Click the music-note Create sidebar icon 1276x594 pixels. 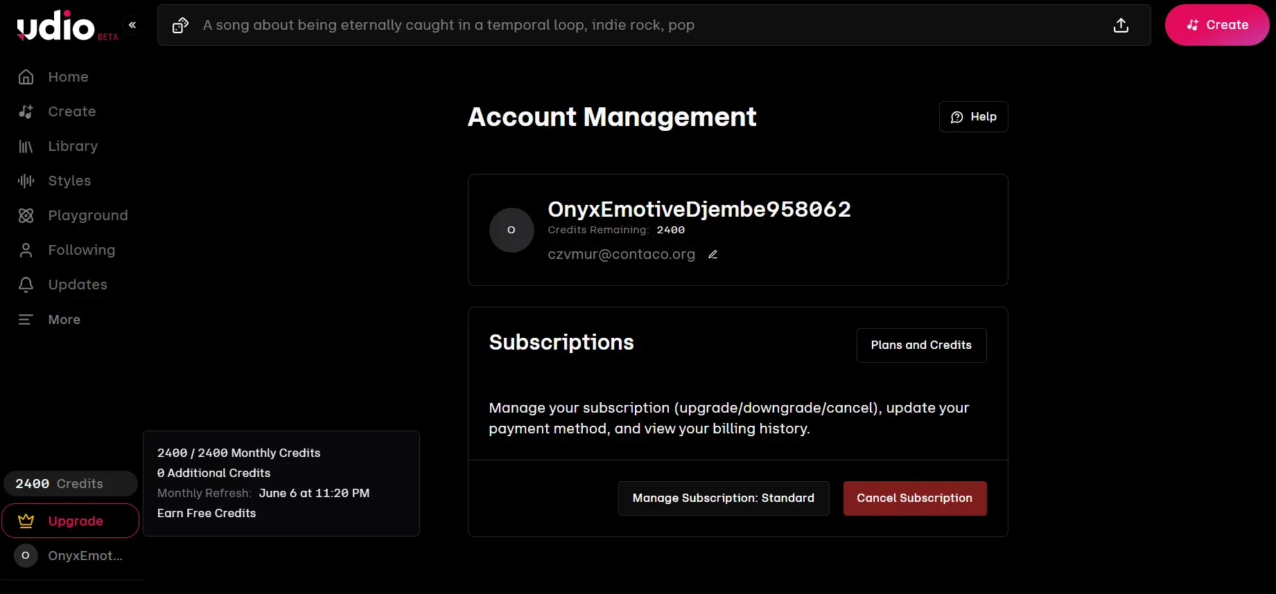(26, 111)
